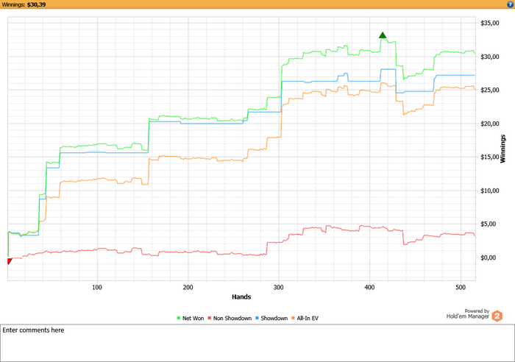This screenshot has height=362, width=515.
Task: Click the $10,00 axis label
Action: coord(490,191)
